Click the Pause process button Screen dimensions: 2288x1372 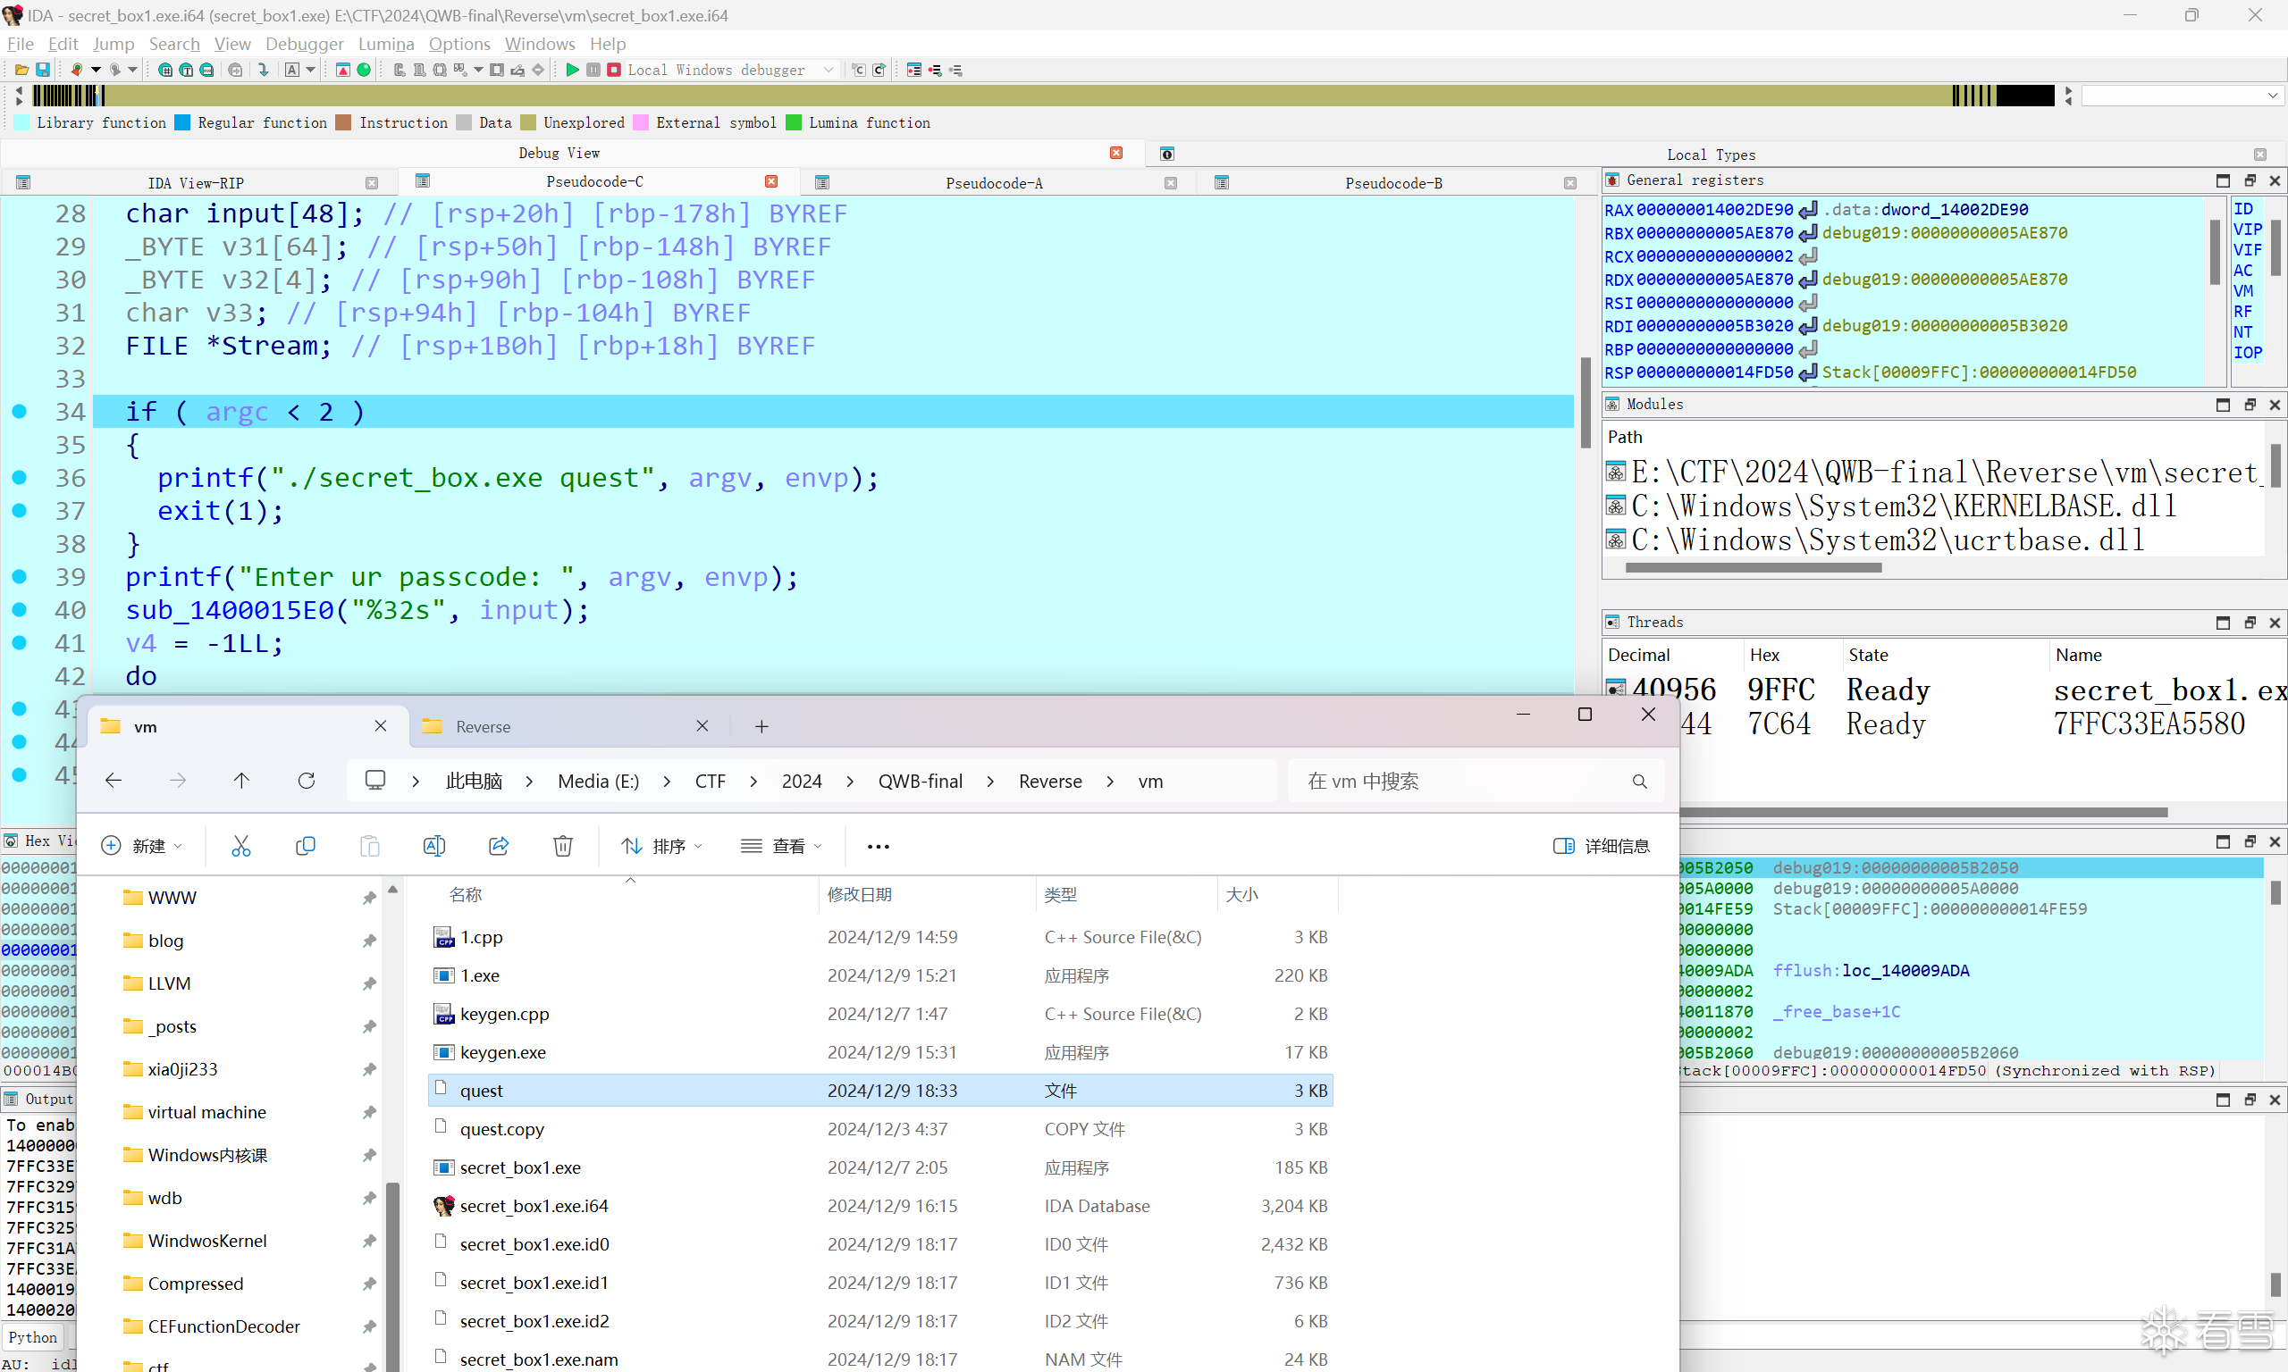(593, 70)
